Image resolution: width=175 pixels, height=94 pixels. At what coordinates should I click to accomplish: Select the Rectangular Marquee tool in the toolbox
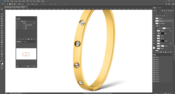pyautogui.click(x=2, y=12)
